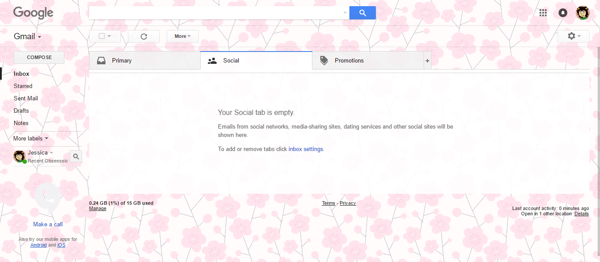The width and height of the screenshot is (600, 262).
Task: Click the COMPOSE button
Action: (x=39, y=58)
